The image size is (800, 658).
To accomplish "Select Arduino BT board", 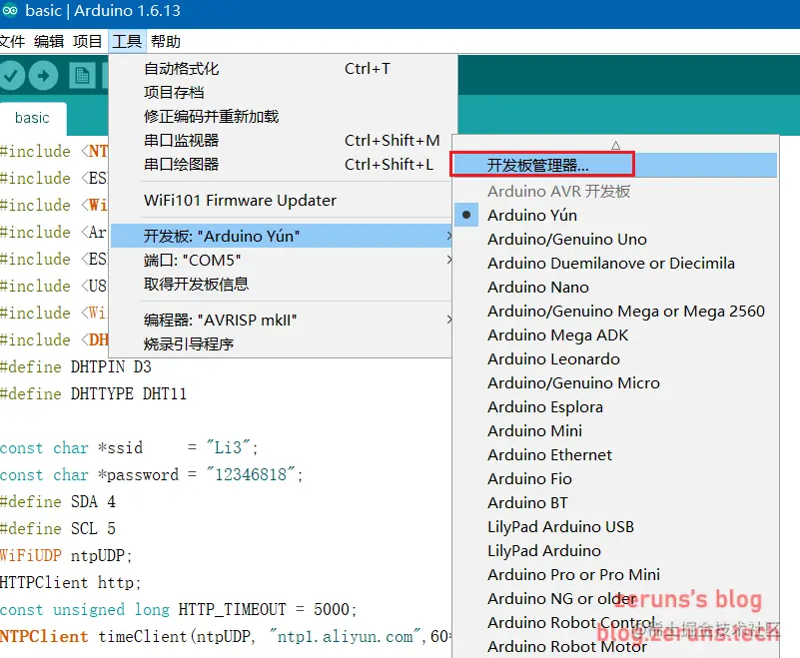I will click(x=615, y=503).
